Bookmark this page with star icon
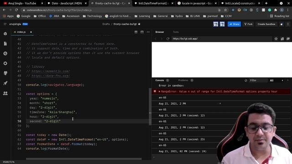This screenshot has width=292, height=164. click(225, 10)
